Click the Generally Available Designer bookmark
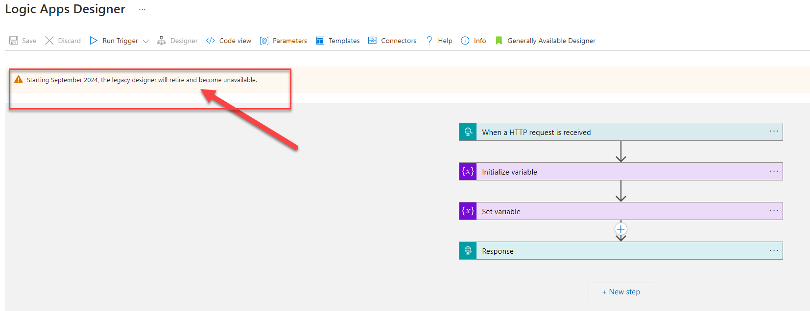Viewport: 810px width, 311px height. tap(499, 41)
